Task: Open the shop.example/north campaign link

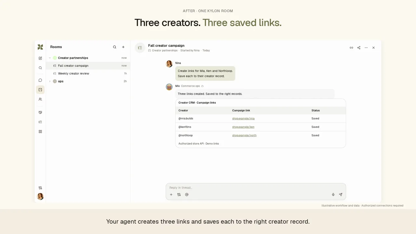Action: pos(244,136)
